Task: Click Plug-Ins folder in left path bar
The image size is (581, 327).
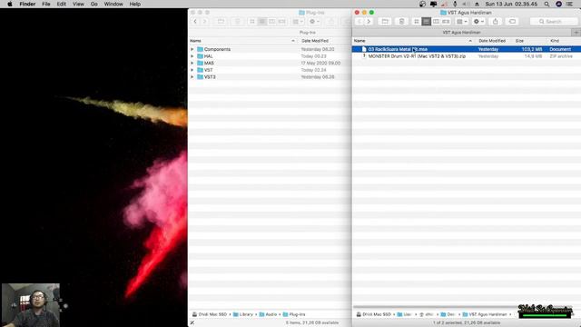Action: coord(294,314)
